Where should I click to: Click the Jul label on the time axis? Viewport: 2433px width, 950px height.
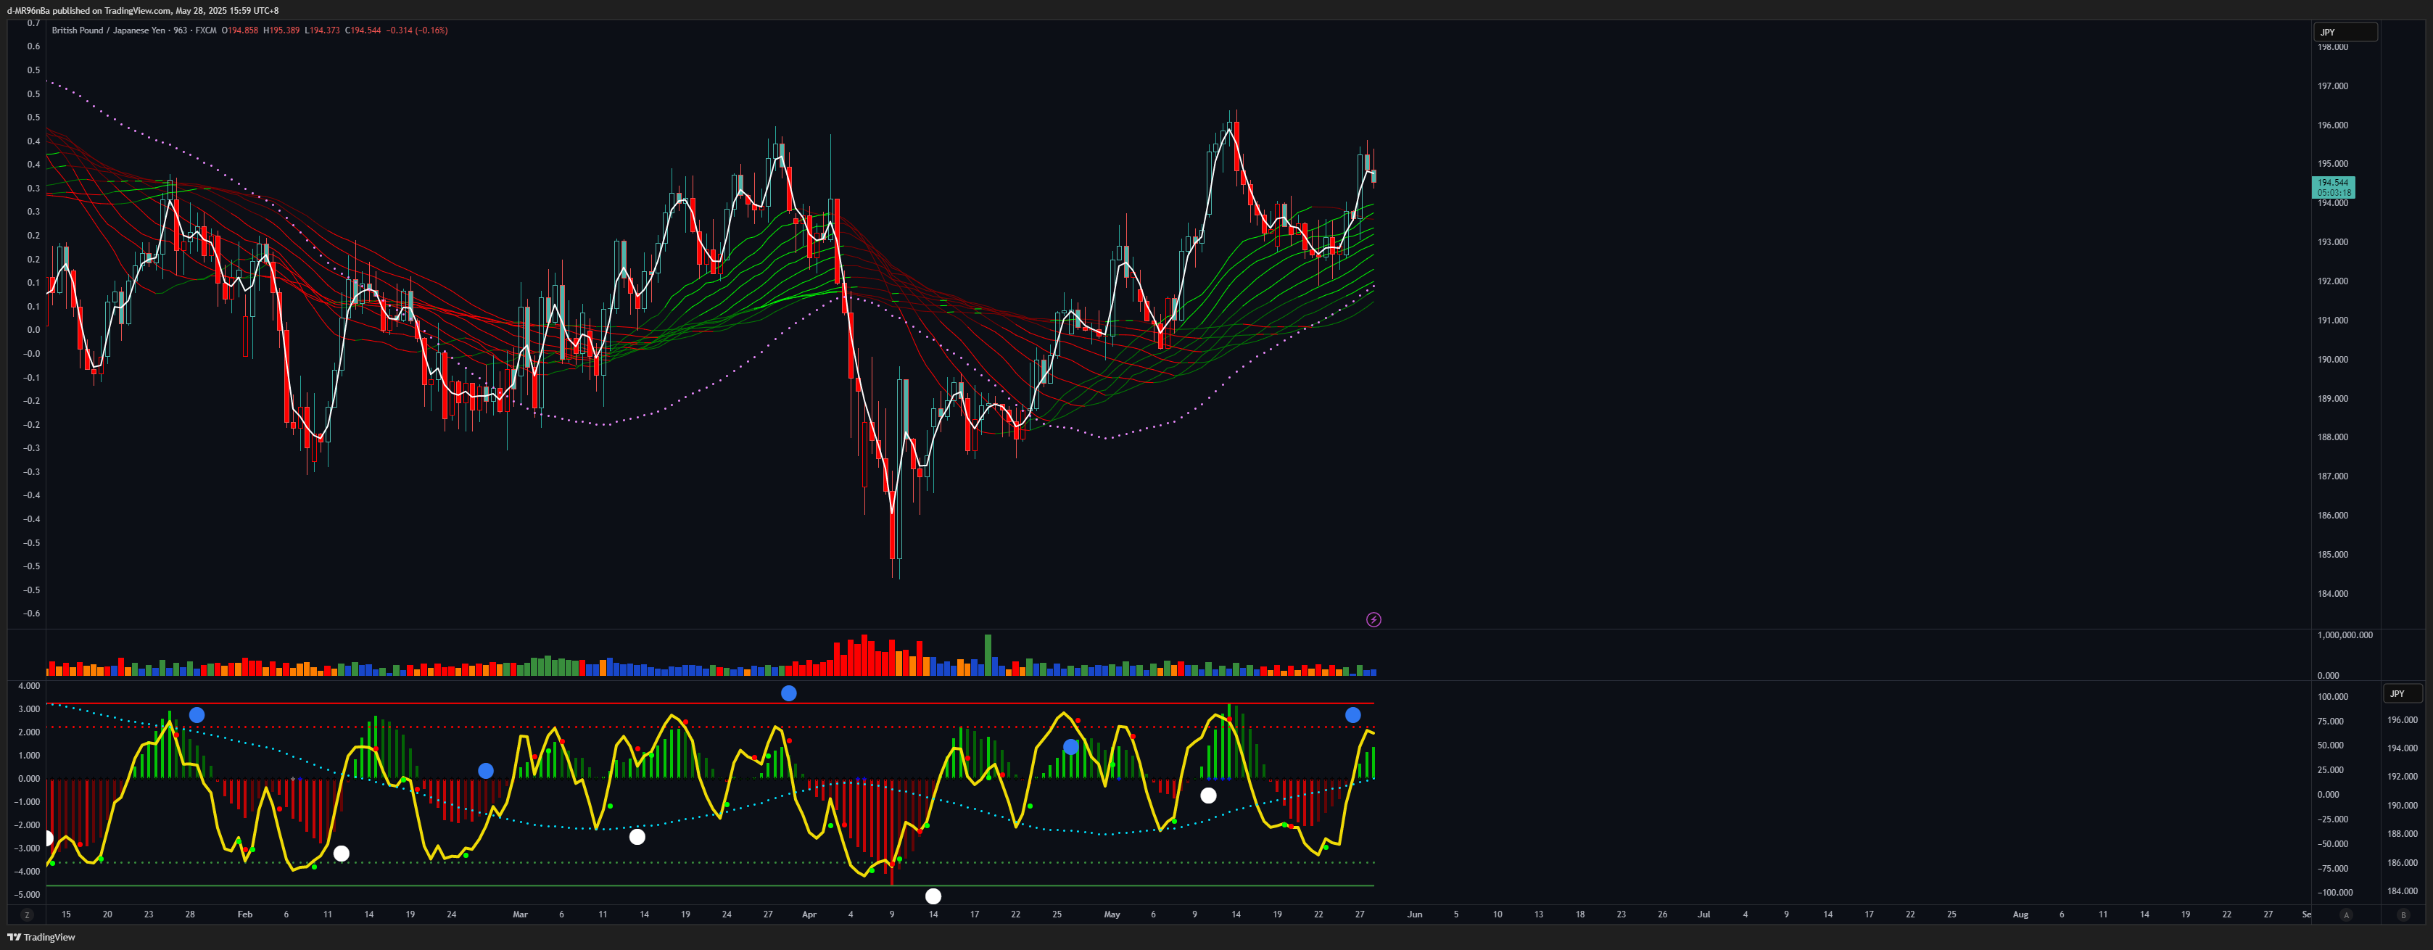pyautogui.click(x=1703, y=914)
